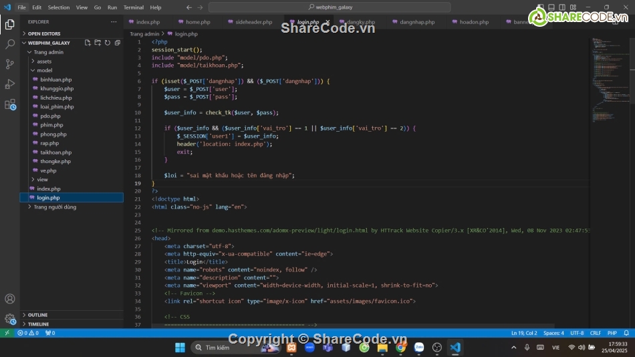The height and width of the screenshot is (357, 635).
Task: Open Explorer views and more actions ellipsis
Action: (x=114, y=22)
